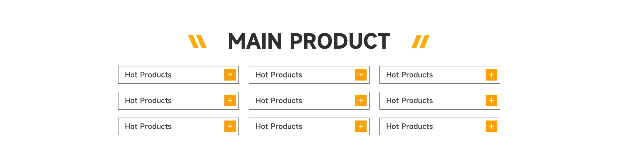
Task: Click orange plus in third-row middle box
Action: 361,126
